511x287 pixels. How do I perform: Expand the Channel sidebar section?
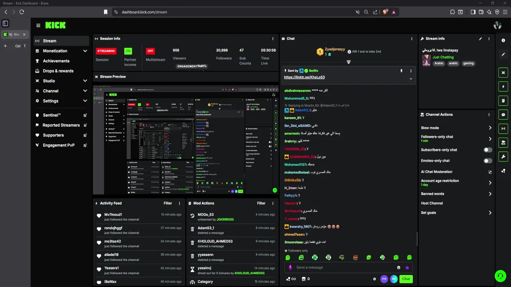pos(61,91)
